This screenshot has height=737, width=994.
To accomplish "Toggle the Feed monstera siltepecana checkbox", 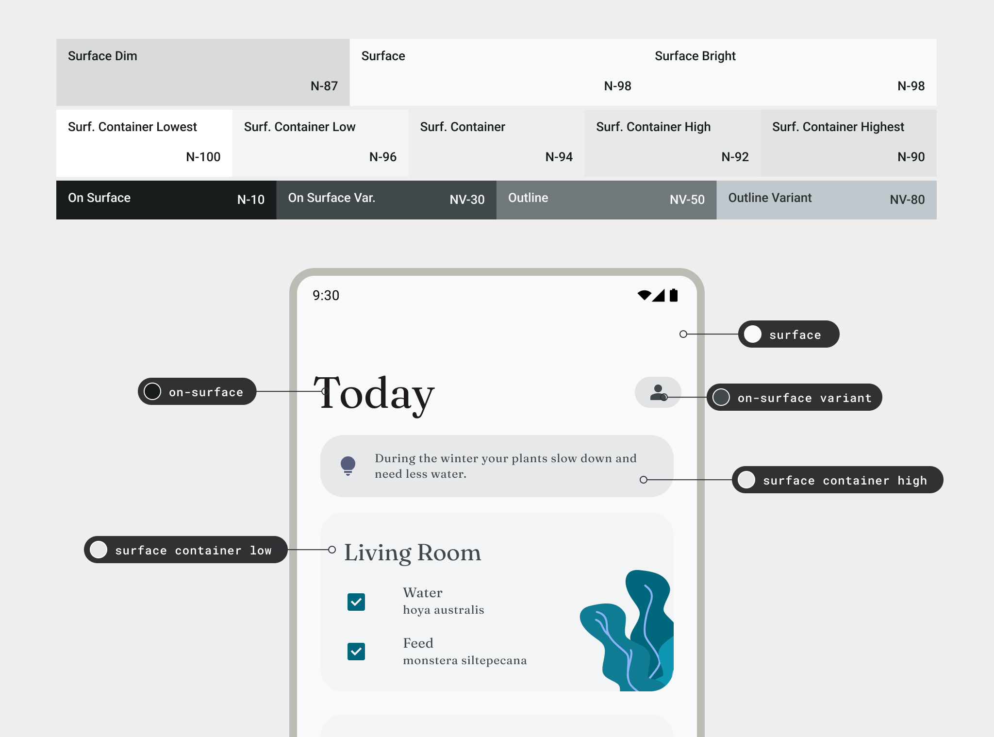I will click(x=356, y=653).
